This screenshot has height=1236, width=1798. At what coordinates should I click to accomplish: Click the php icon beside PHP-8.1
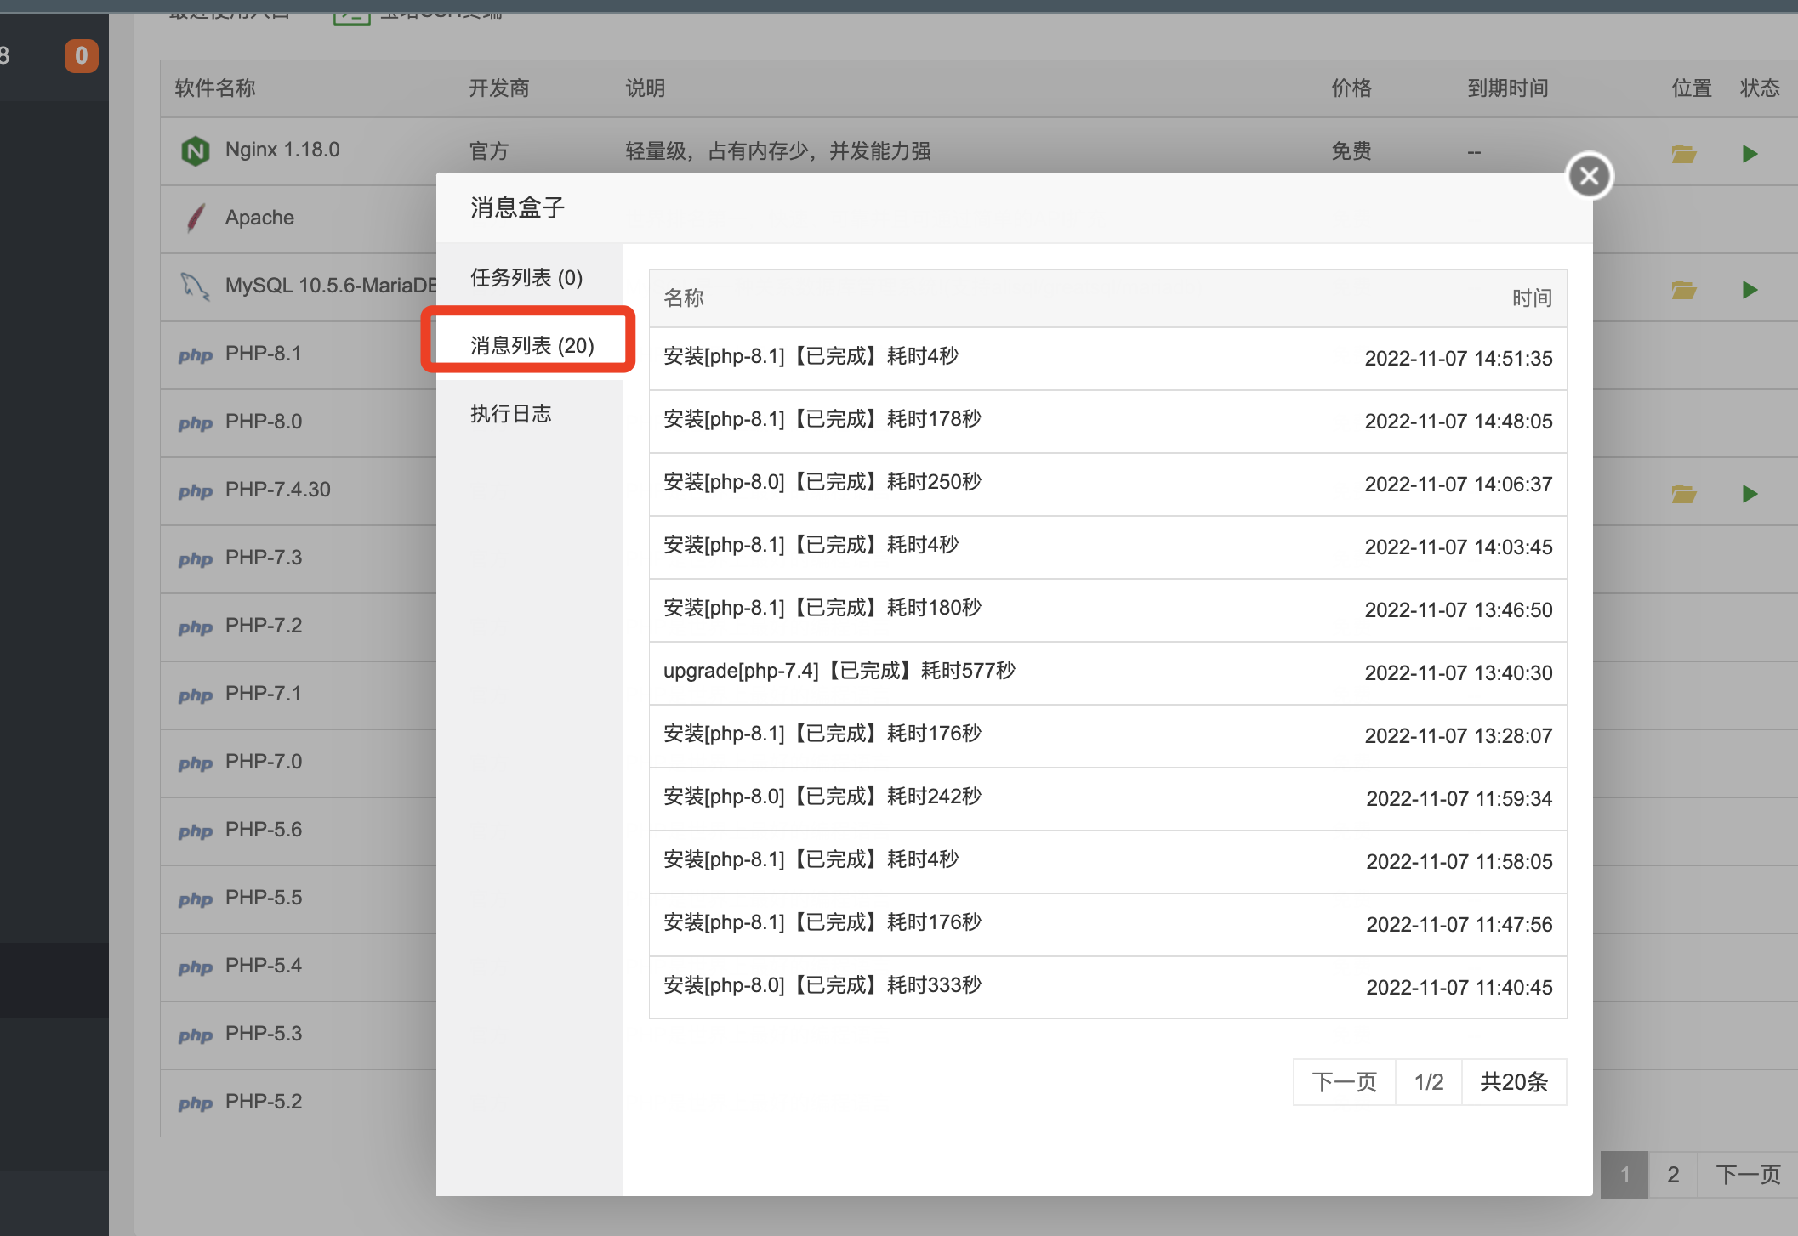pos(196,355)
